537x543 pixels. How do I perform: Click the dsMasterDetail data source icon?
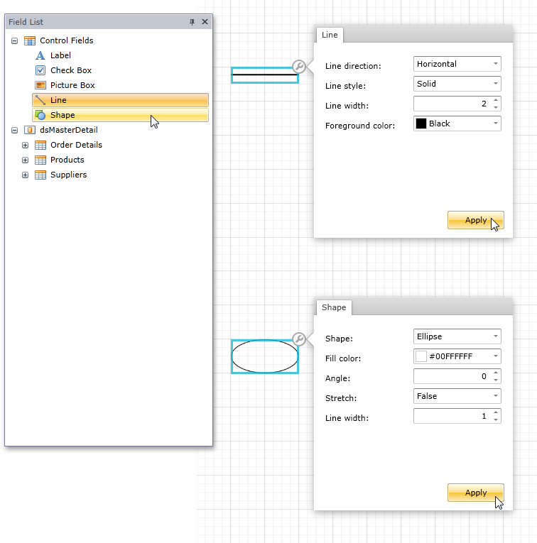[30, 130]
